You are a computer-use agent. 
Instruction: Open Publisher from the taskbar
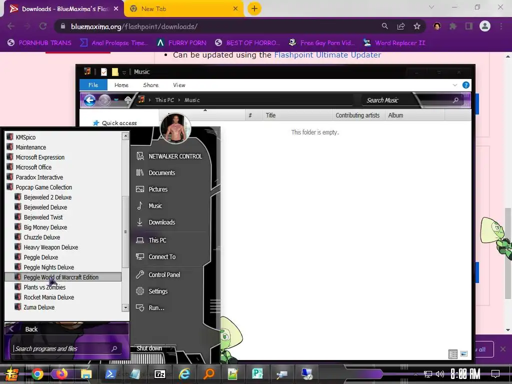257,374
